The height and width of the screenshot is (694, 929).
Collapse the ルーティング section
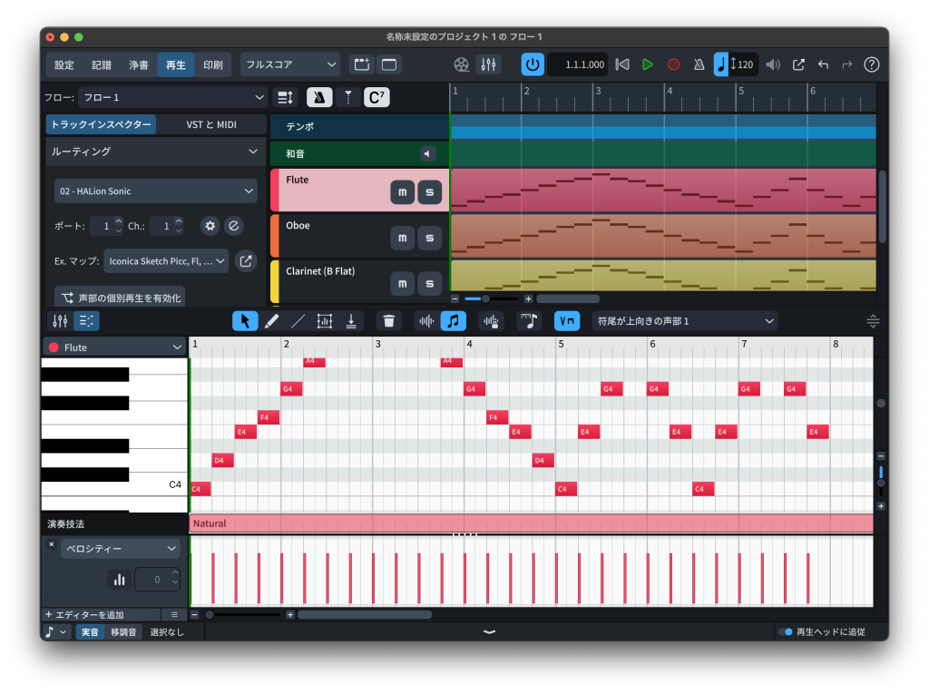[252, 152]
